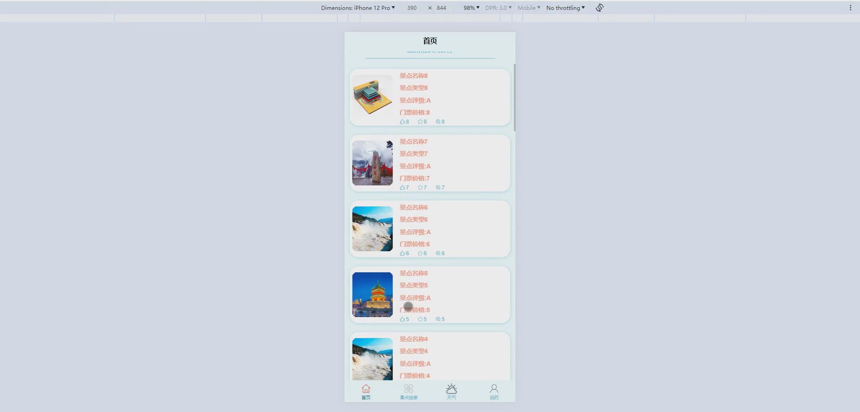Image resolution: width=860 pixels, height=412 pixels.
Task: Click the rotate device orientation icon
Action: pos(599,7)
